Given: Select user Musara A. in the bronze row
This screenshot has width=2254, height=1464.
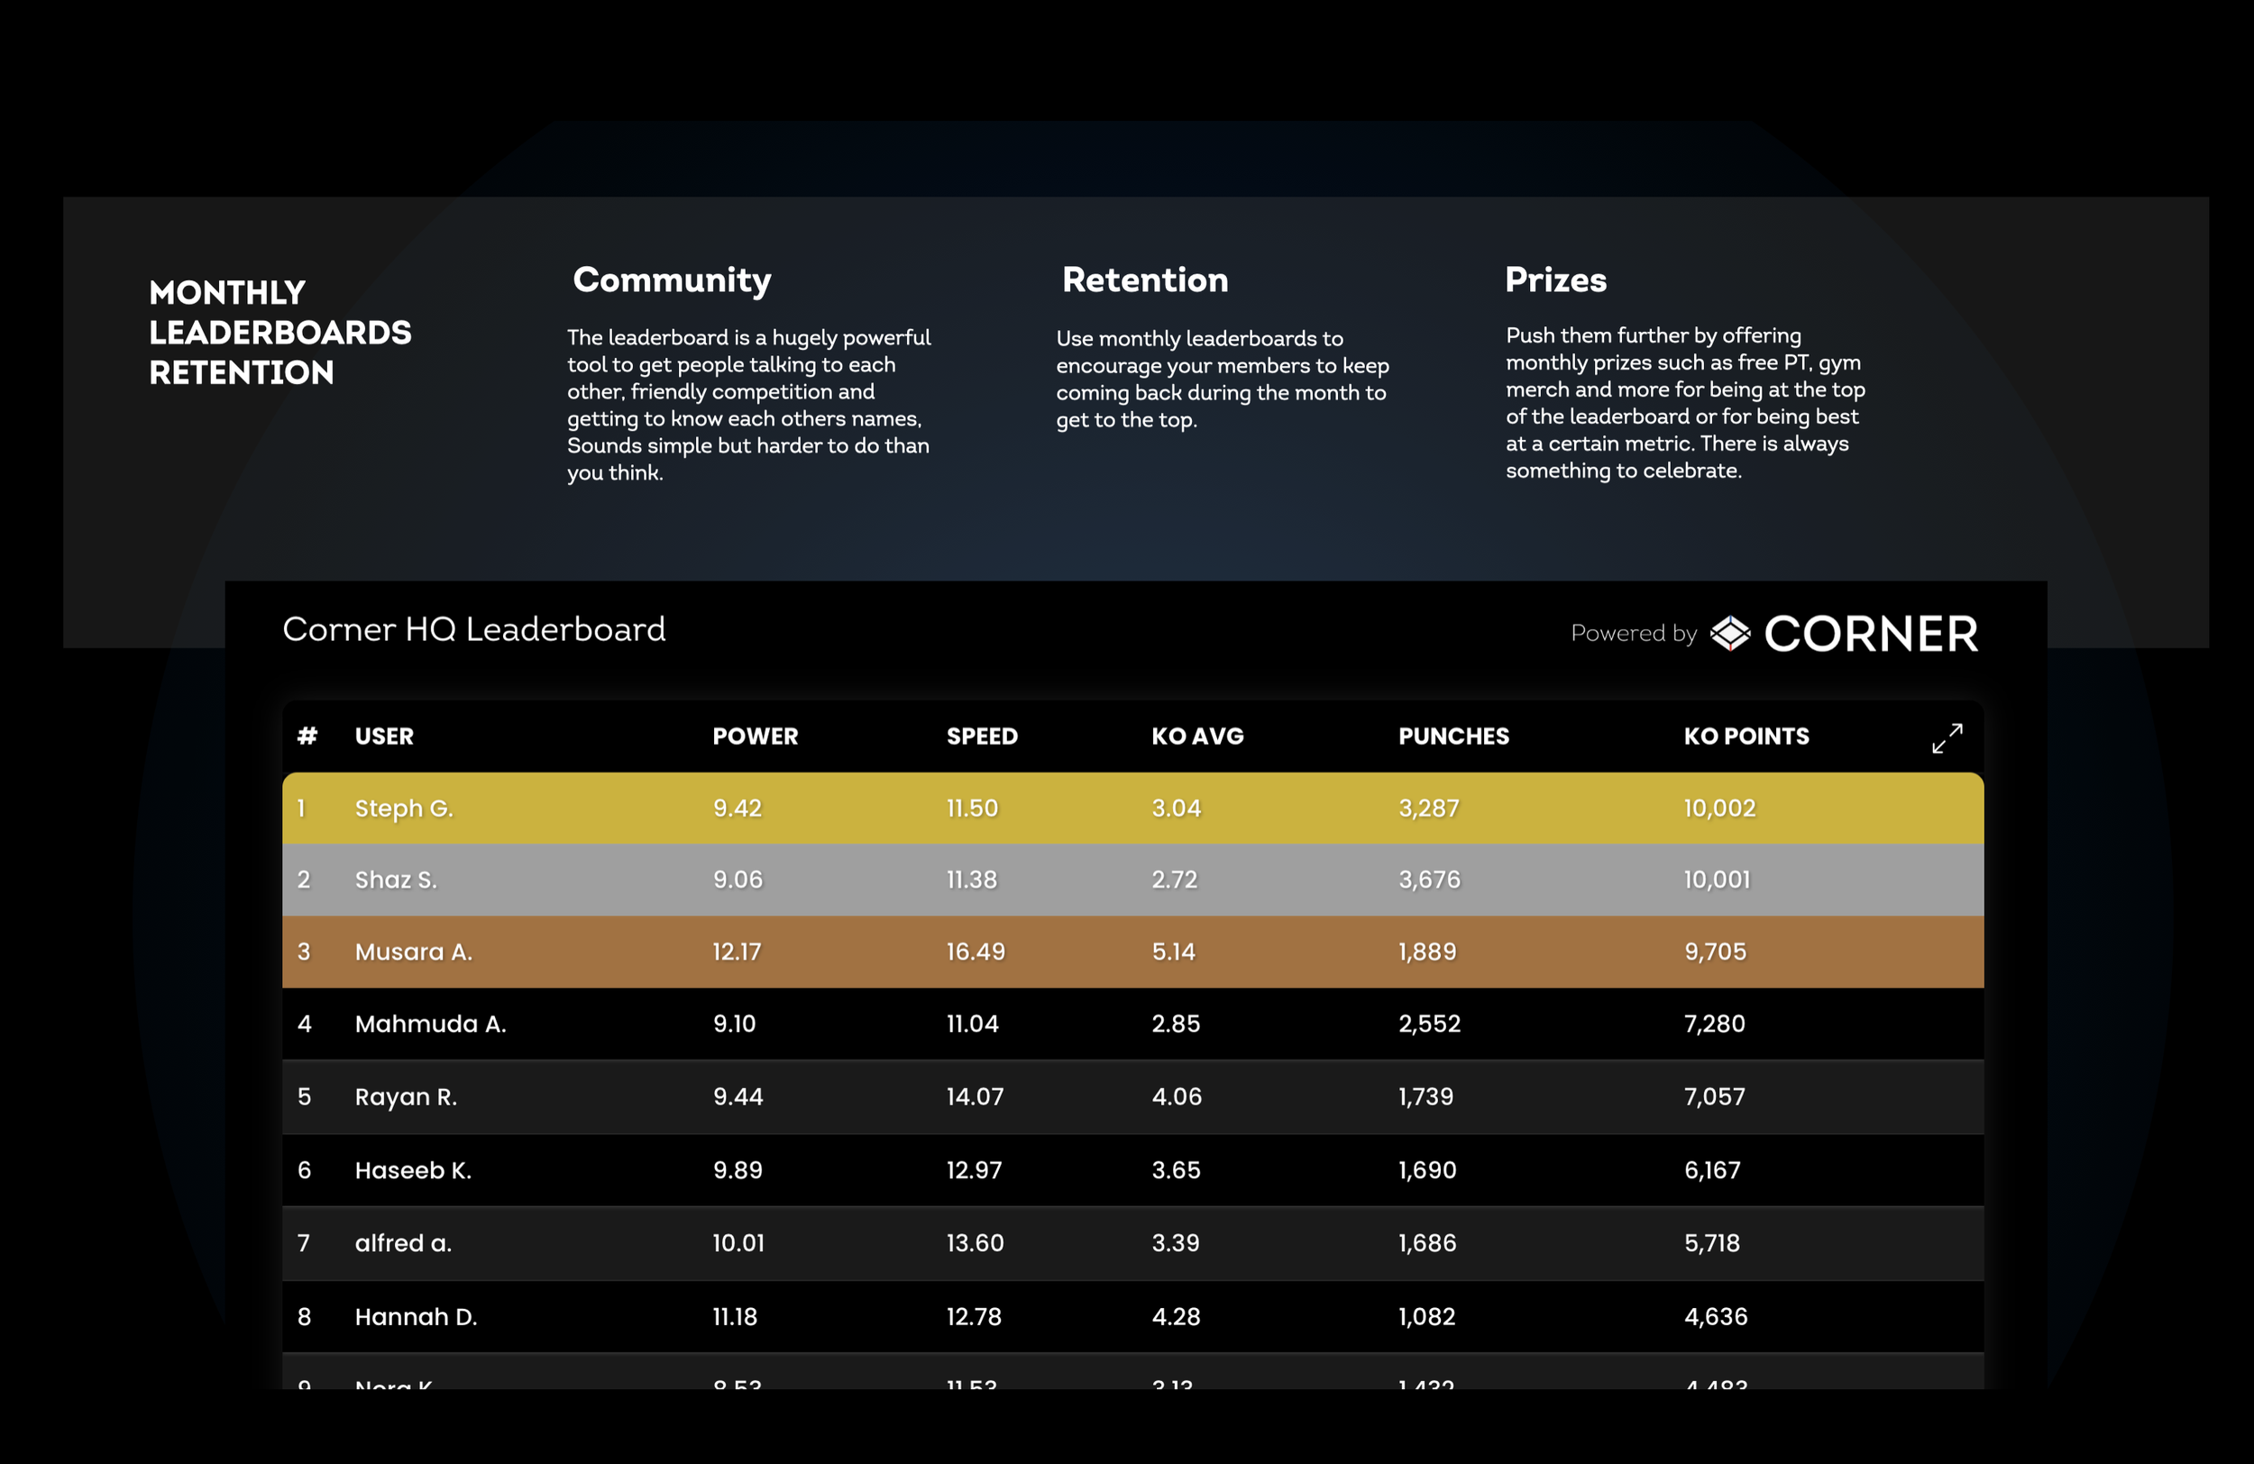Looking at the screenshot, I should [x=414, y=952].
